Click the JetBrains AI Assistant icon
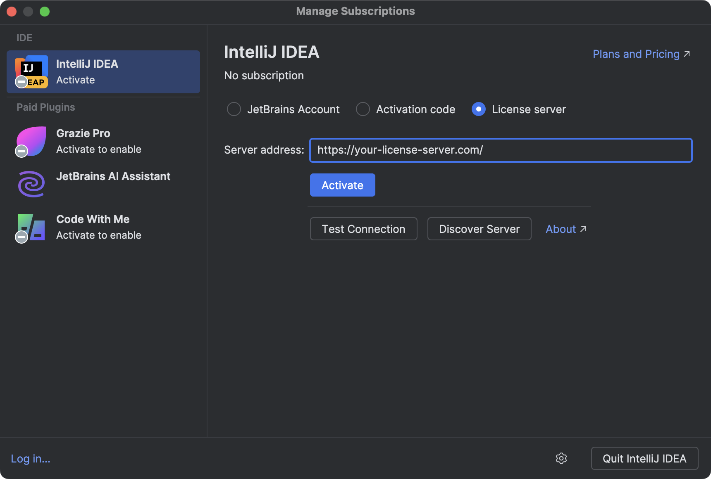Screen dimensions: 711x479 [31, 184]
